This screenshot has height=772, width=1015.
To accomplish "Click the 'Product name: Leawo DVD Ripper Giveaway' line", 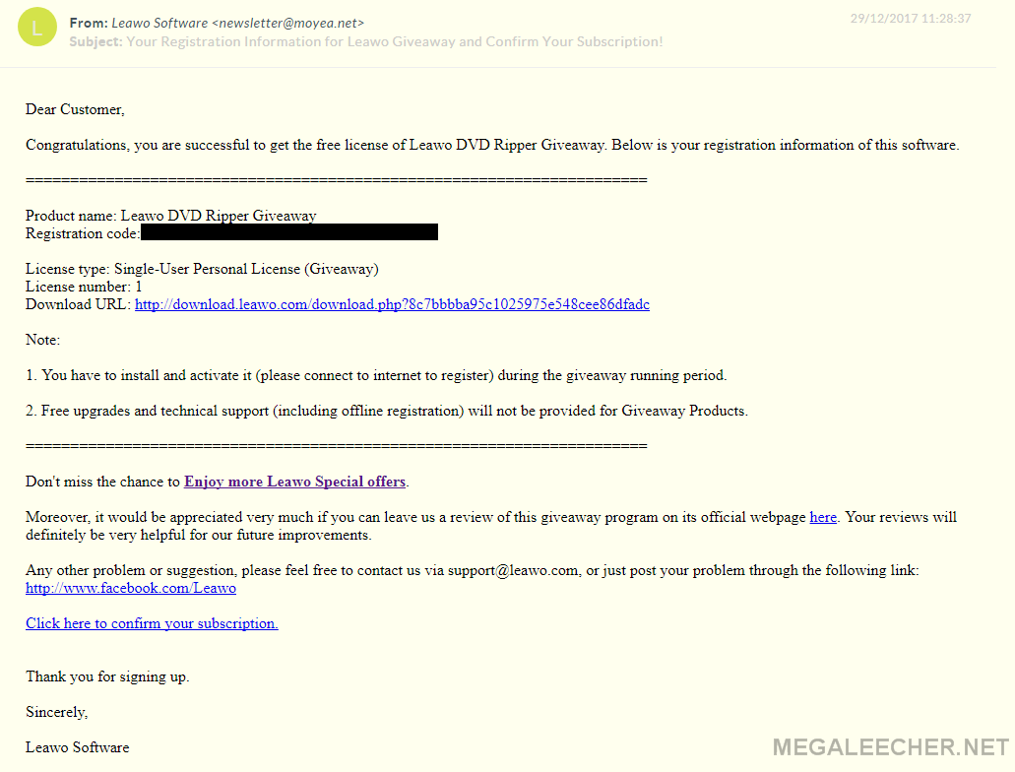I will (171, 216).
